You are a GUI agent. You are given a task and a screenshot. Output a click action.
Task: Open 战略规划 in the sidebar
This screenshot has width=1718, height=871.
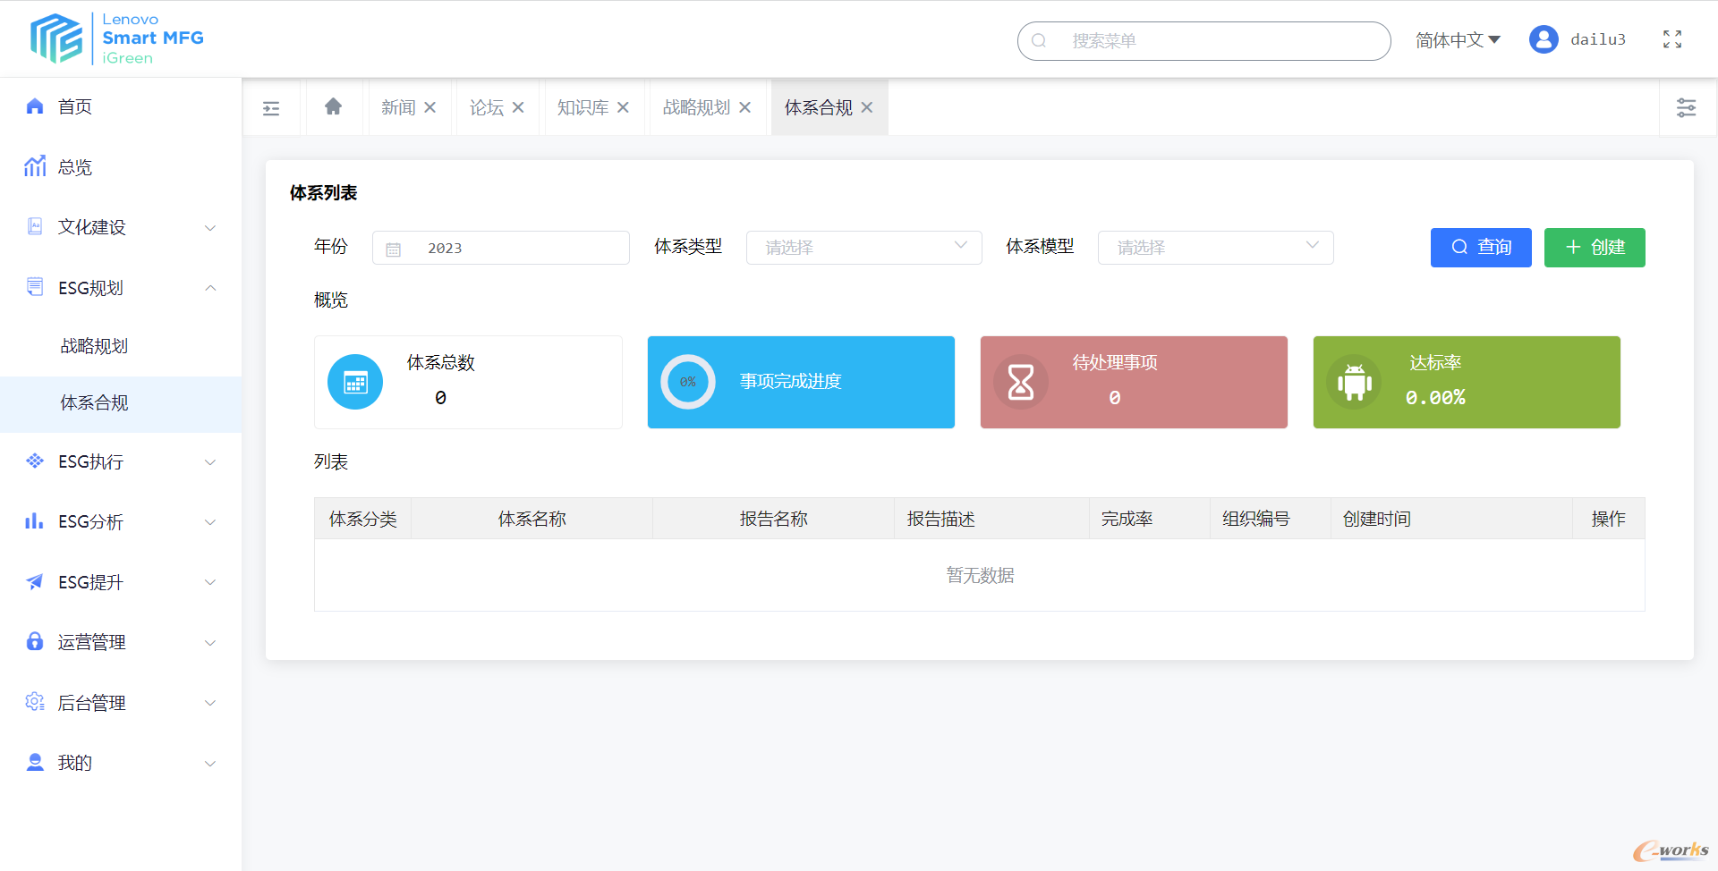(x=121, y=346)
